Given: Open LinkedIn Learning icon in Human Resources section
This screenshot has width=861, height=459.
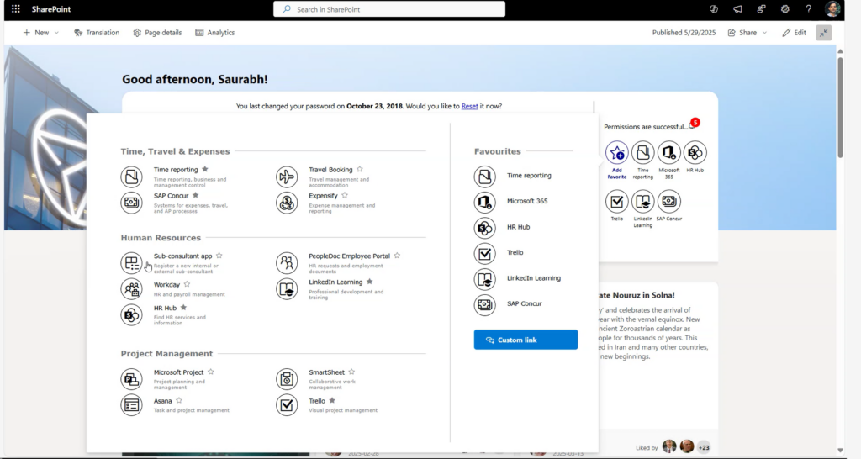Looking at the screenshot, I should pyautogui.click(x=287, y=289).
